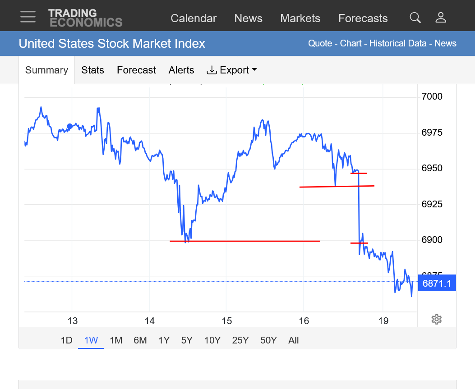Expand the Export dropdown
Viewport: 475px width, 389px height.
coord(232,70)
